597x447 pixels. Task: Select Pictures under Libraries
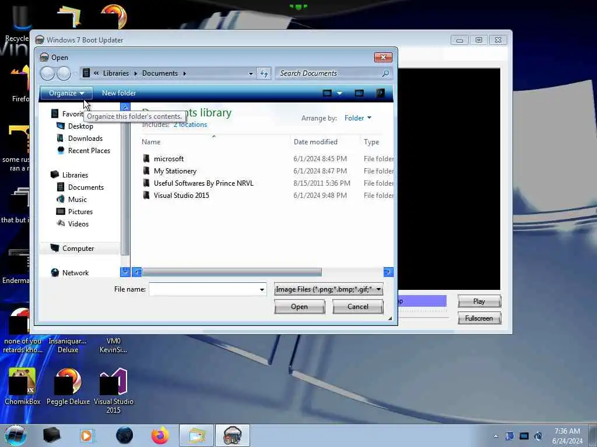[80, 212]
